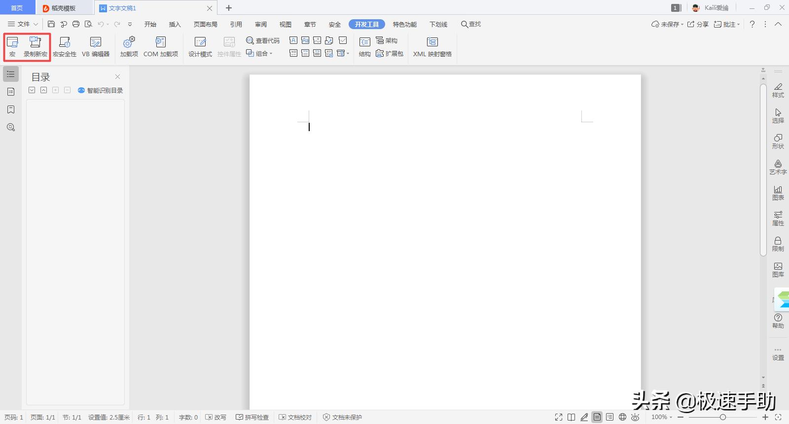
Task: Click the COM 加载项 icon
Action: click(161, 42)
